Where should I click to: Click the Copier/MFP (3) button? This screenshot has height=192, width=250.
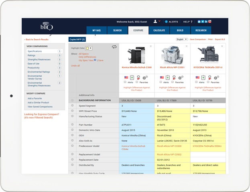77,39
